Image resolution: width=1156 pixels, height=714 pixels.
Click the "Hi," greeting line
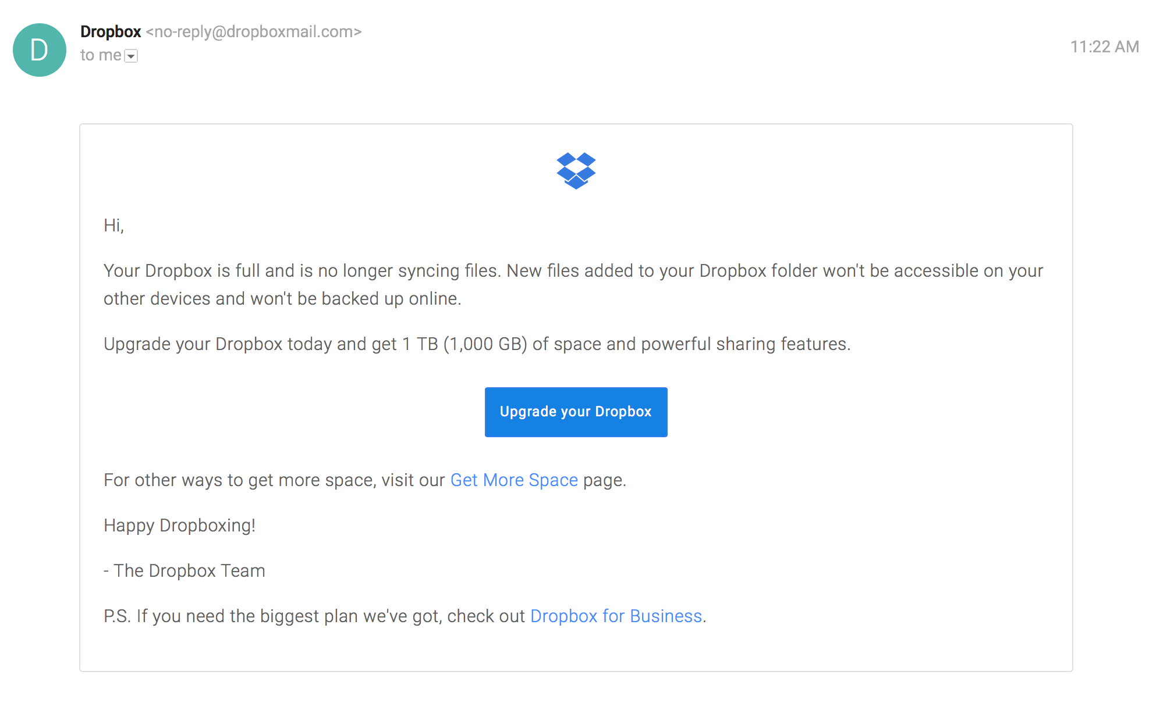[x=114, y=226]
